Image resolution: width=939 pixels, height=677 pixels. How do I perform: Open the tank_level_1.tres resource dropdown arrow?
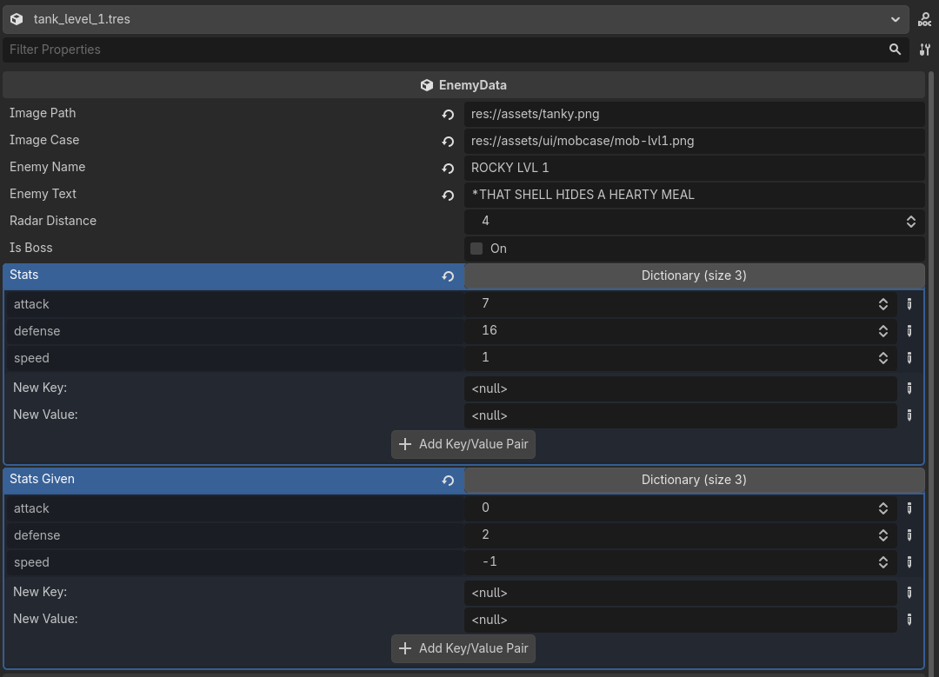(895, 19)
